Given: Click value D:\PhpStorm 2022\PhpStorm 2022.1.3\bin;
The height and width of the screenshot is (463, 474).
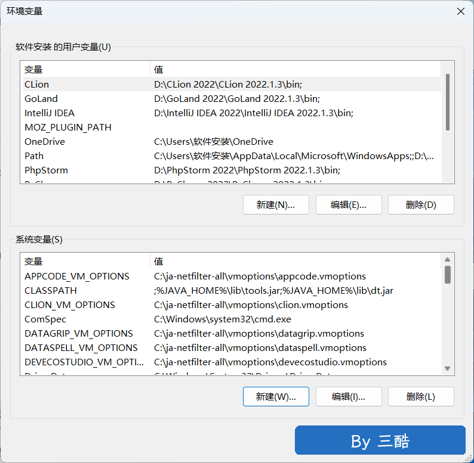Looking at the screenshot, I should [x=247, y=170].
